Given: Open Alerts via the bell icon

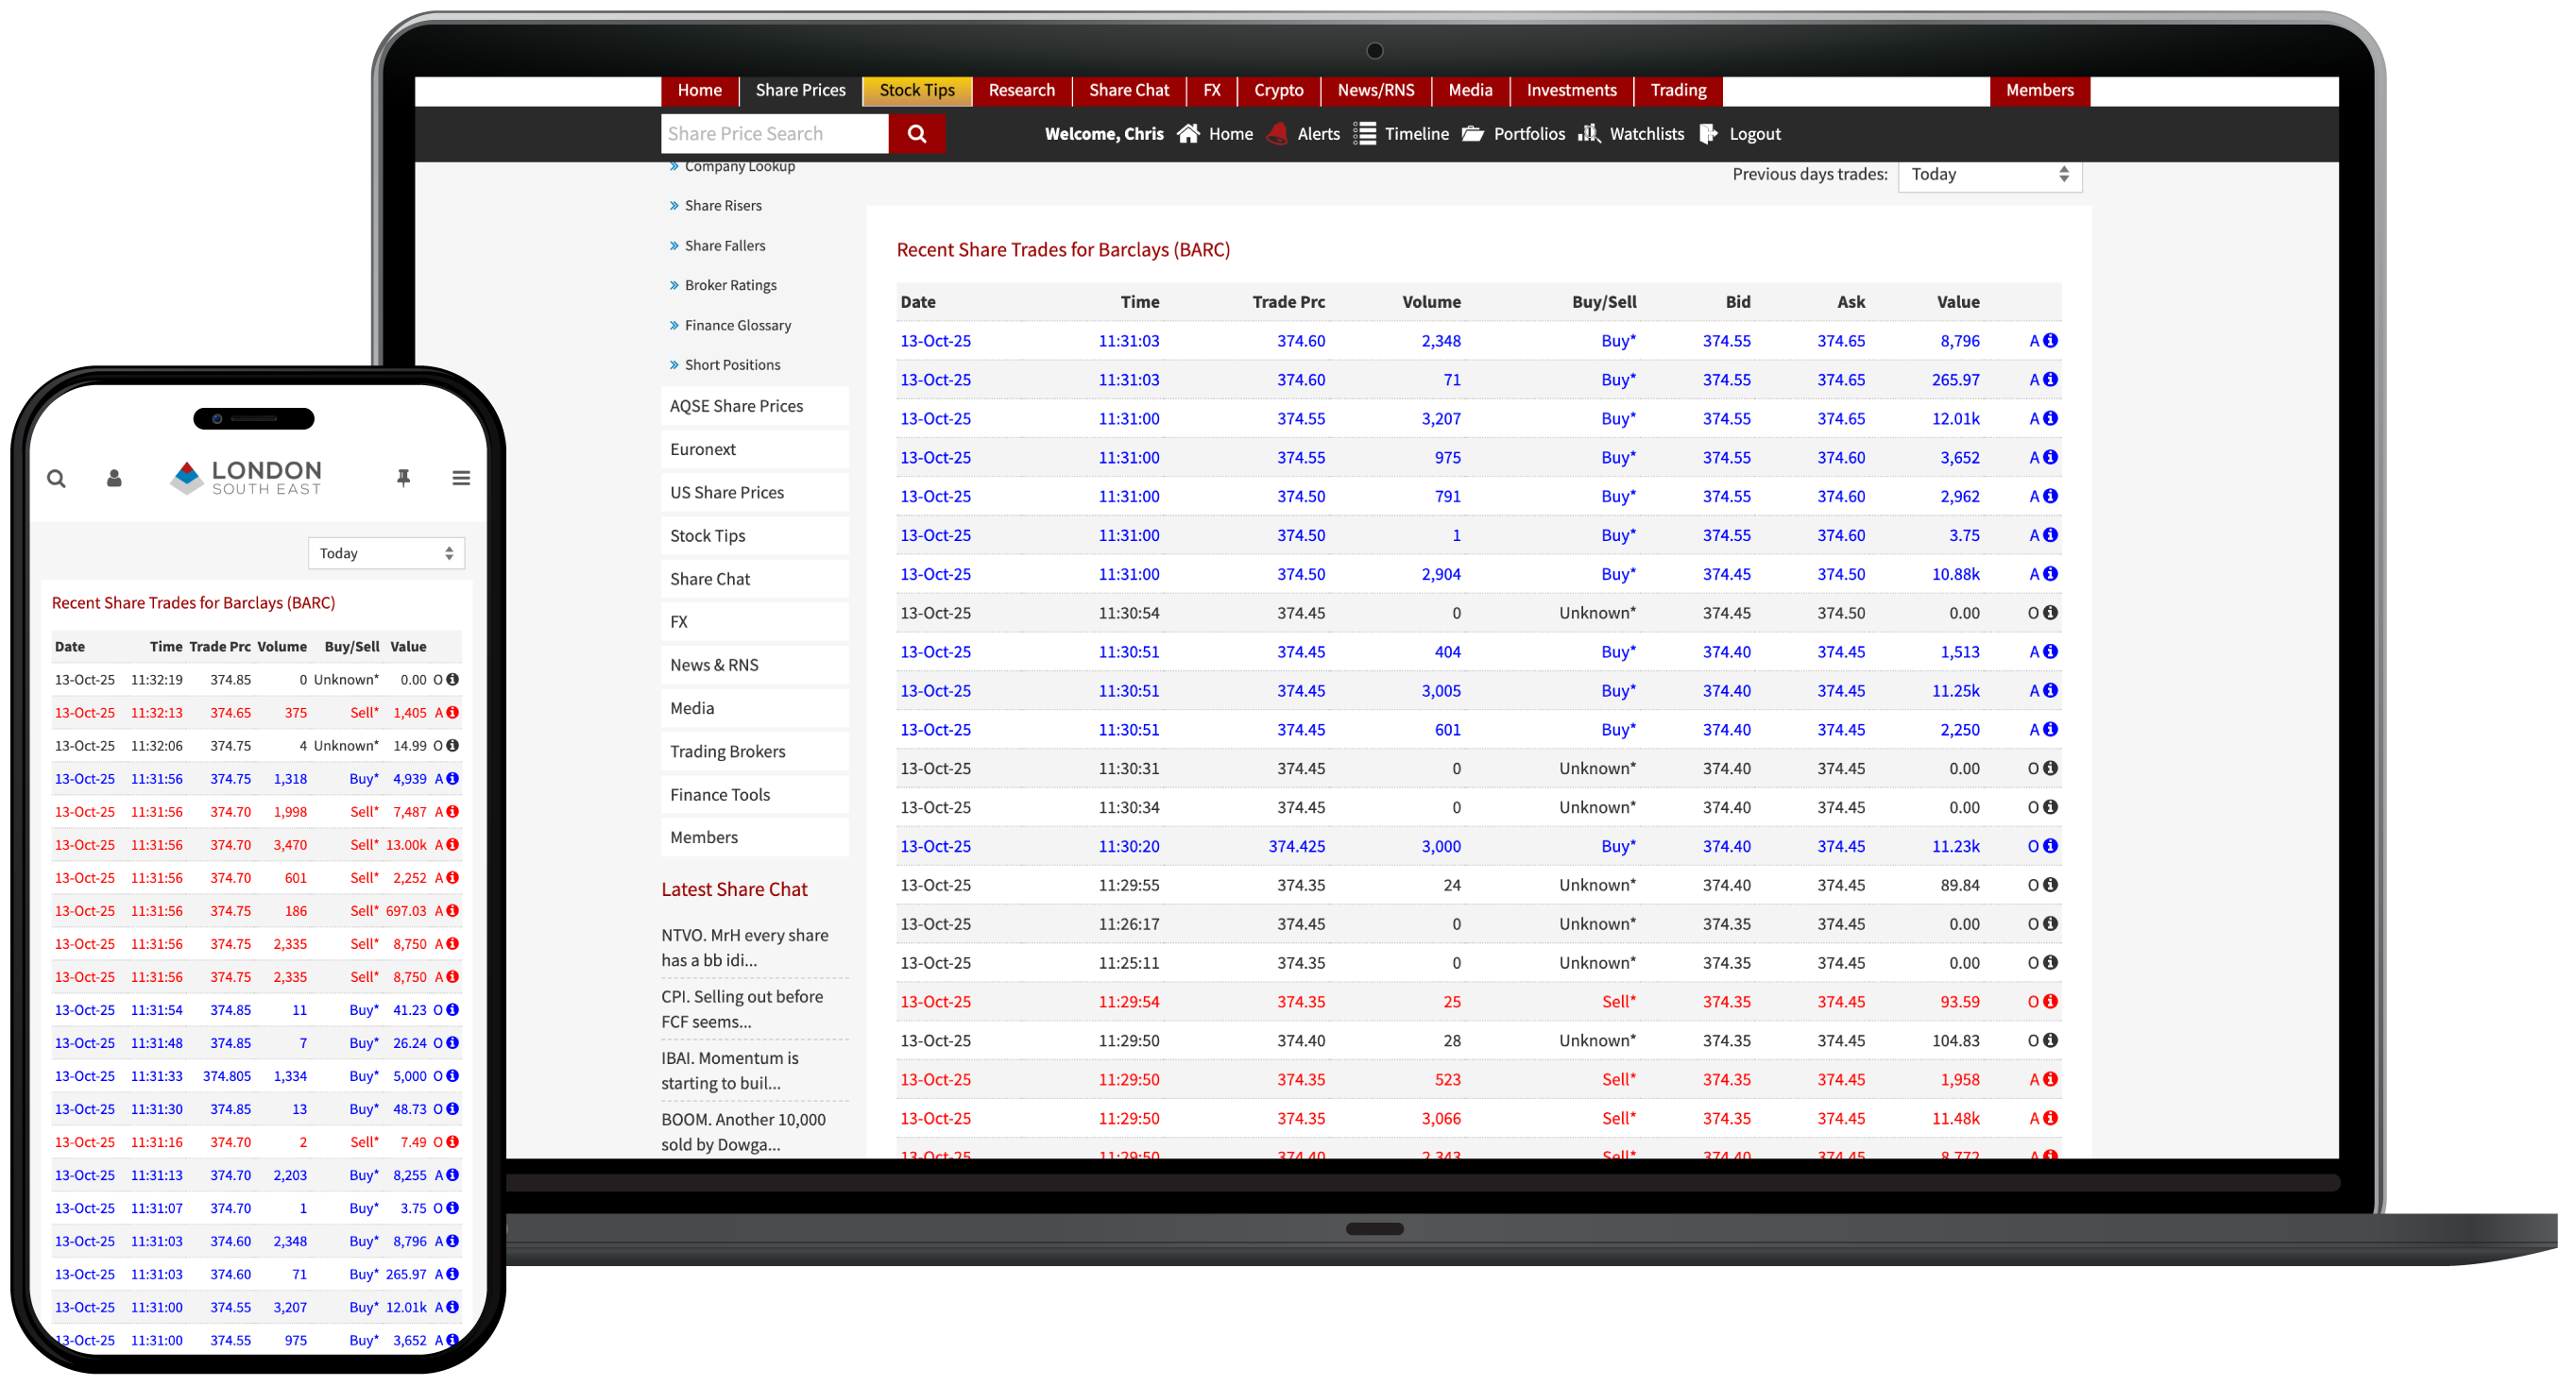Looking at the screenshot, I should [1277, 133].
